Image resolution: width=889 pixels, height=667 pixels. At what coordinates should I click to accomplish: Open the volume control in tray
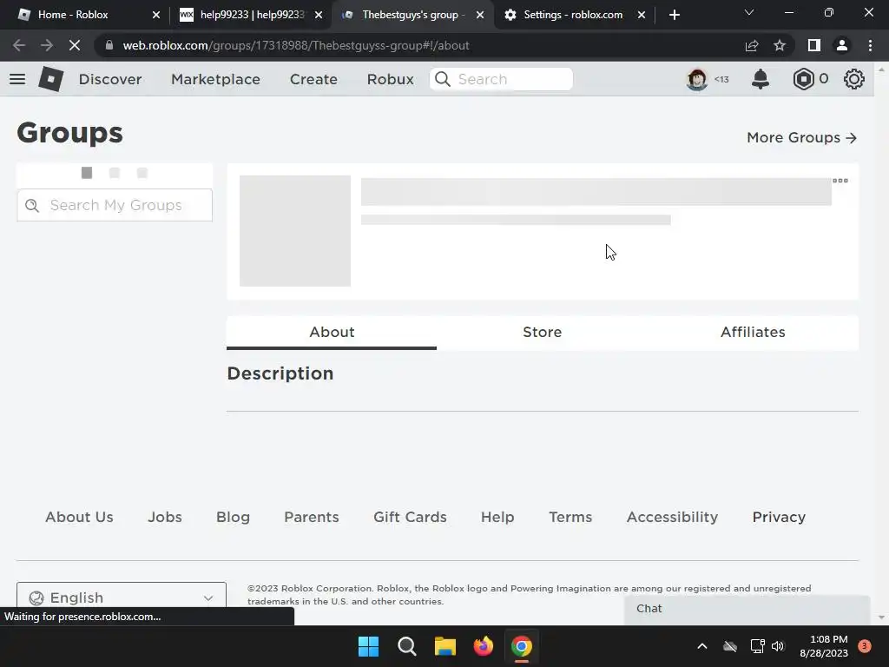coord(778,646)
